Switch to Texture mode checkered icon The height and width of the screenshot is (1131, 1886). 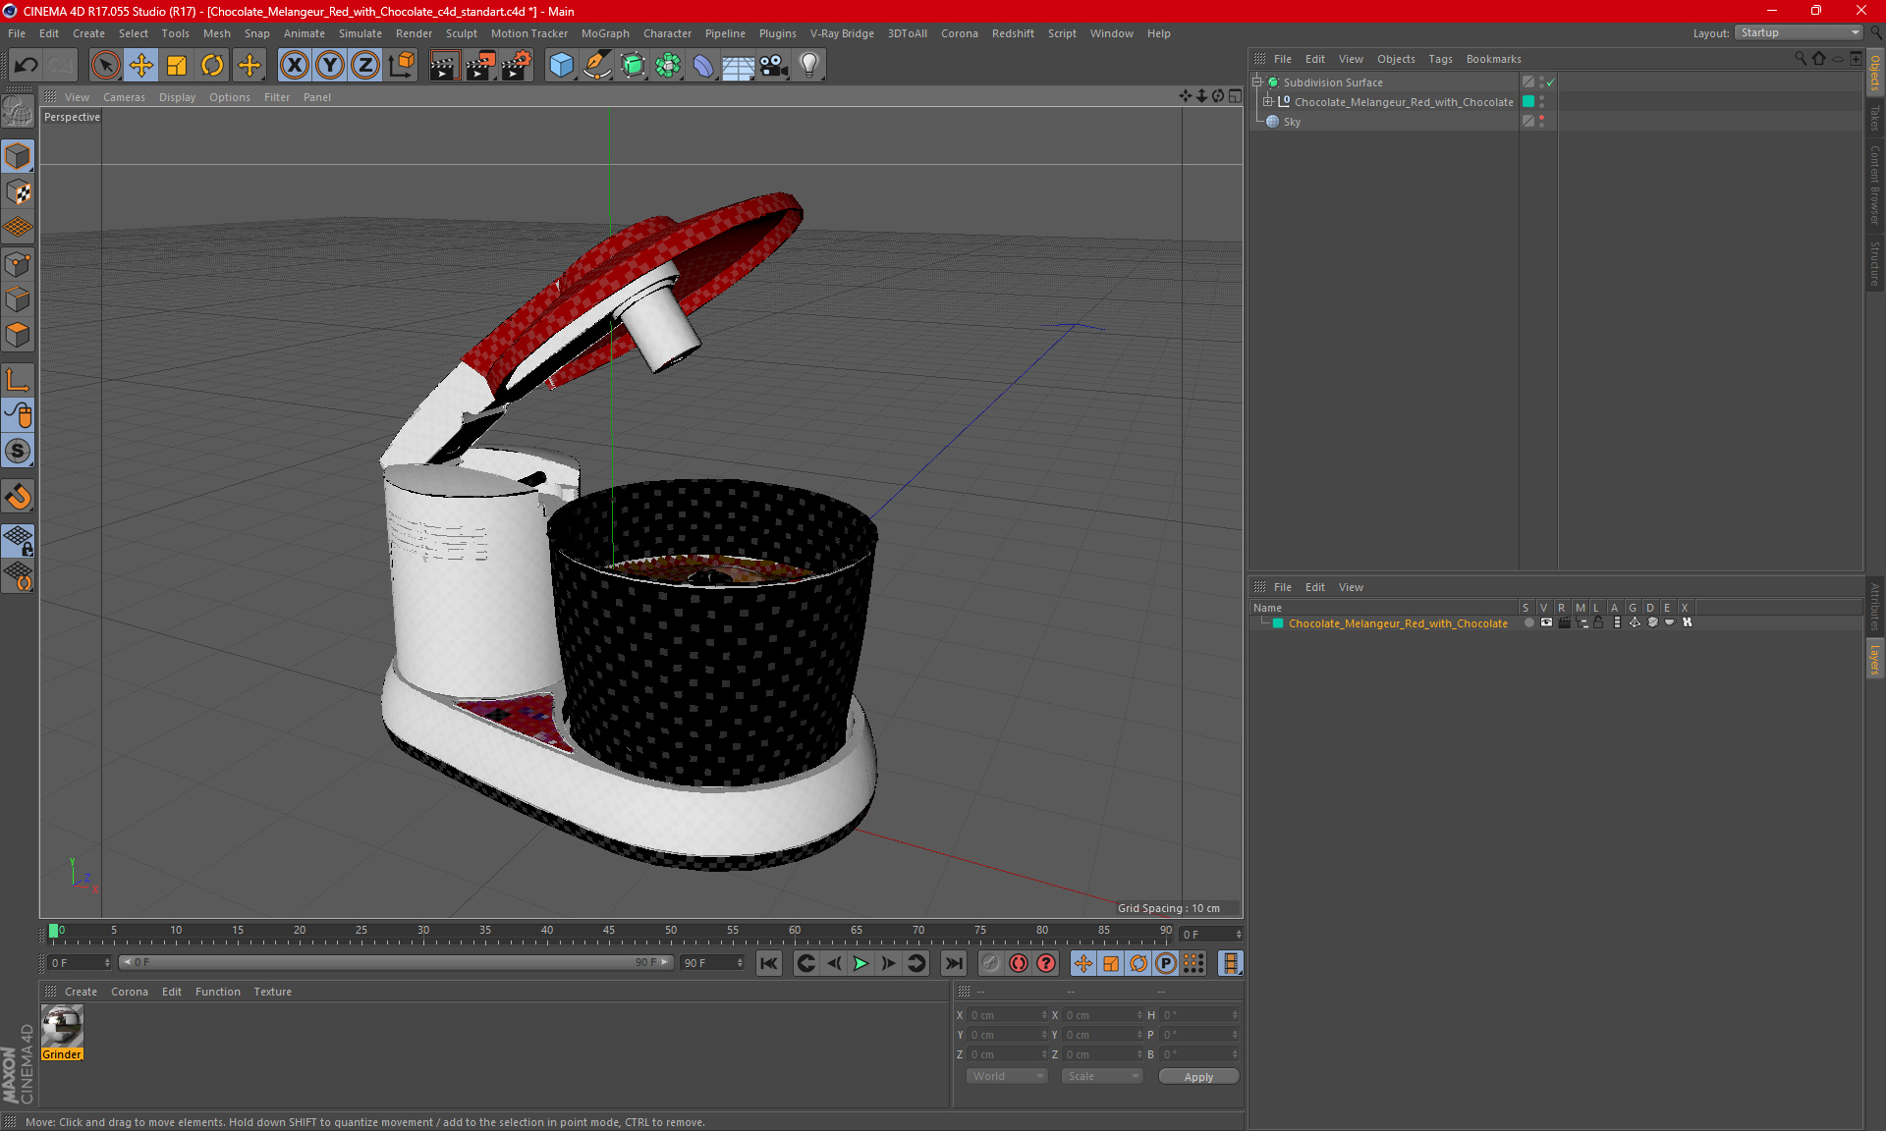19,192
